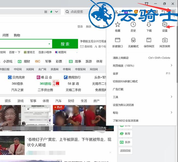Open search box green dropdown arrow

tap(49, 44)
